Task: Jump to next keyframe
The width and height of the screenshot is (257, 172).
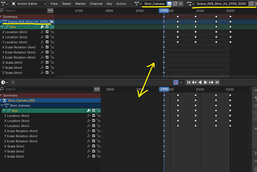Action: pyautogui.click(x=211, y=82)
